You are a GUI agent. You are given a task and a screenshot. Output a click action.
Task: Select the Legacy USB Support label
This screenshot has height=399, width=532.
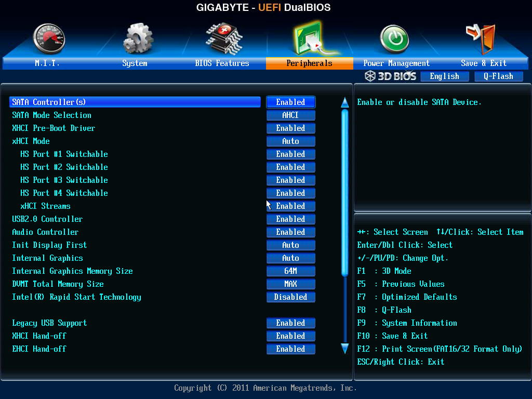49,323
